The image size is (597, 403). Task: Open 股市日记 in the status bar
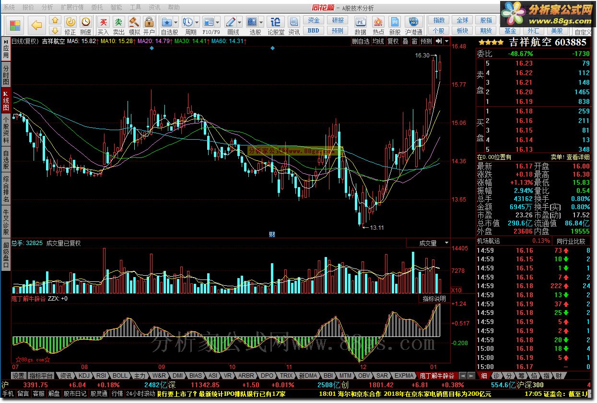click(x=75, y=394)
